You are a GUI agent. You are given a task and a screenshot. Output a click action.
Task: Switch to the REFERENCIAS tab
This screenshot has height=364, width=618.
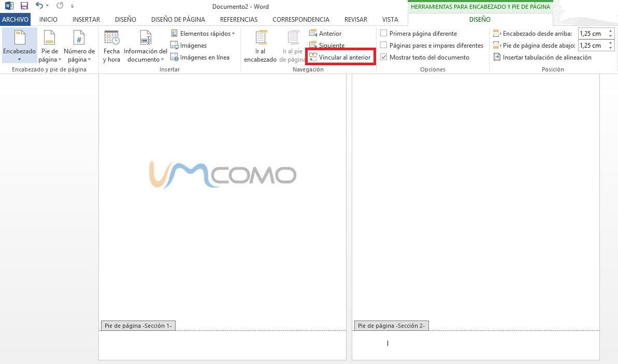[238, 19]
